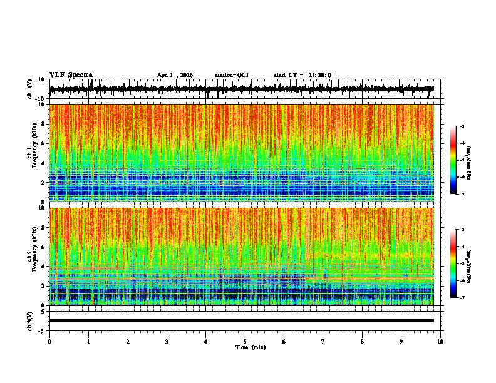Click time axis tick label "10"
Image resolution: width=496 pixels, height=383 pixels.
click(440, 342)
